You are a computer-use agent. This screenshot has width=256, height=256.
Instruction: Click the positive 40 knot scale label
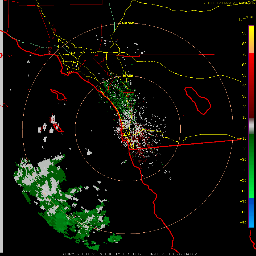244,86
